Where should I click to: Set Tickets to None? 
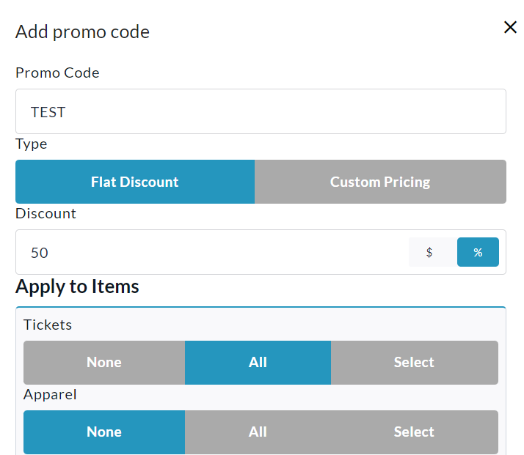tap(104, 363)
